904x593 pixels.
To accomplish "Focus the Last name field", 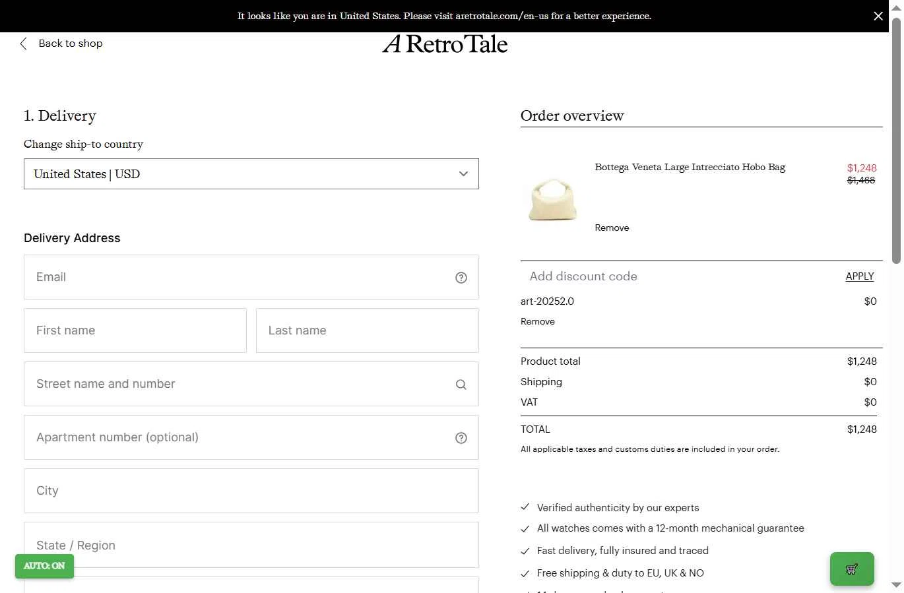I will (x=368, y=330).
